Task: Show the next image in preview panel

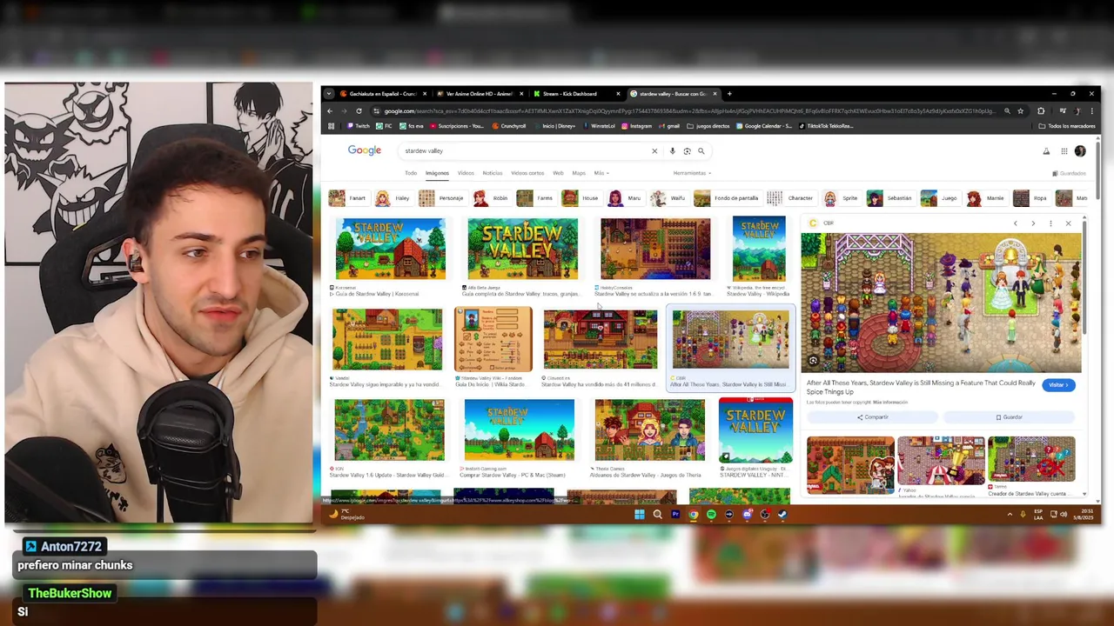Action: click(x=1033, y=223)
